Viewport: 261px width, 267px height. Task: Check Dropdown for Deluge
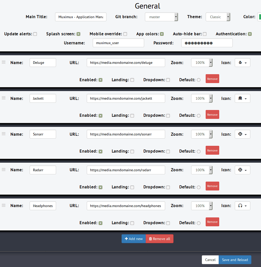point(168,80)
